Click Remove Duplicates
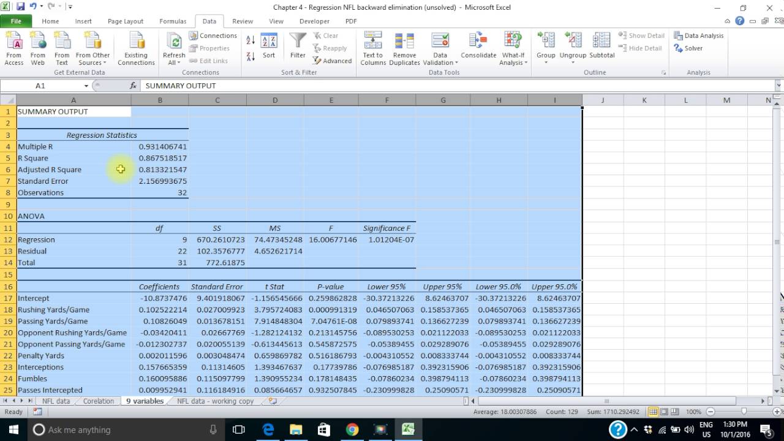 pyautogui.click(x=404, y=48)
